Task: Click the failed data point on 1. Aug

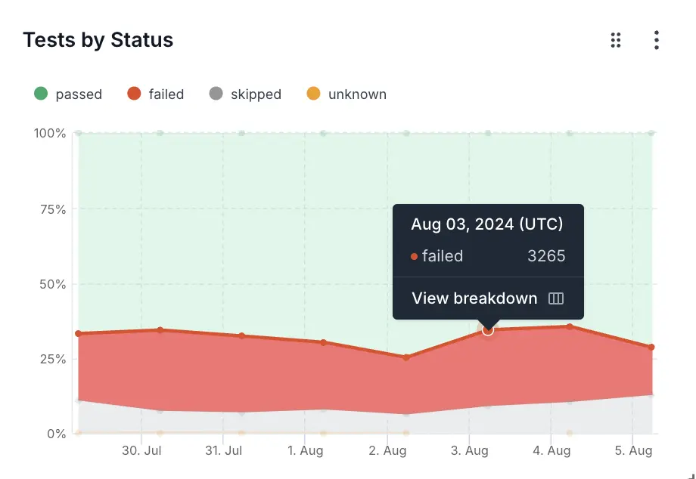Action: pyautogui.click(x=324, y=342)
